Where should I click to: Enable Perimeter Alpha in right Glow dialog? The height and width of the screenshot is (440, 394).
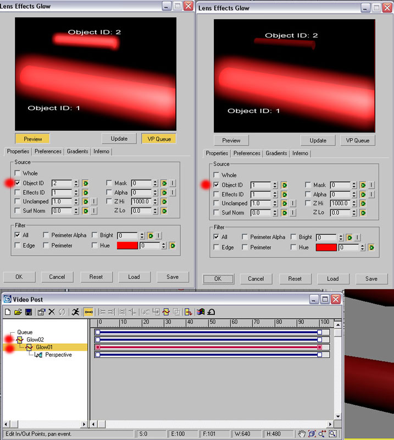[245, 237]
